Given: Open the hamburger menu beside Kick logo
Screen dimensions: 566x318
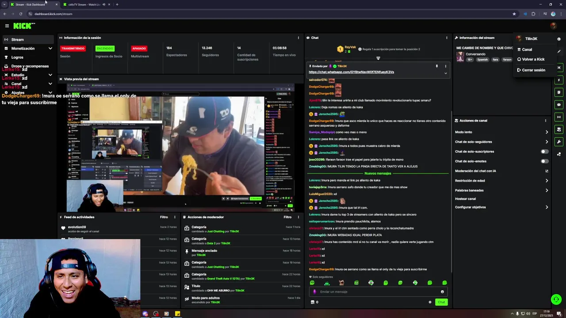Looking at the screenshot, I should (x=7, y=26).
